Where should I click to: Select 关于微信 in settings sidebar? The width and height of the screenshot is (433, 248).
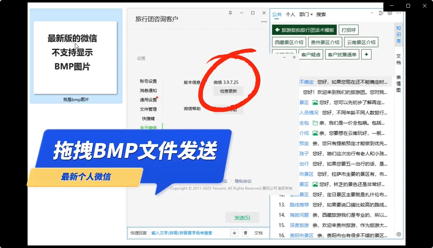148,128
